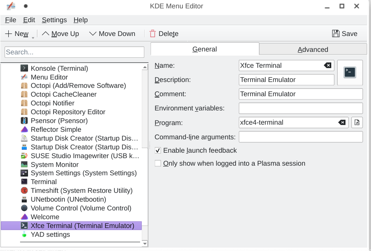This screenshot has width=371, height=251.
Task: Click the Program file browse icon
Action: [x=357, y=122]
